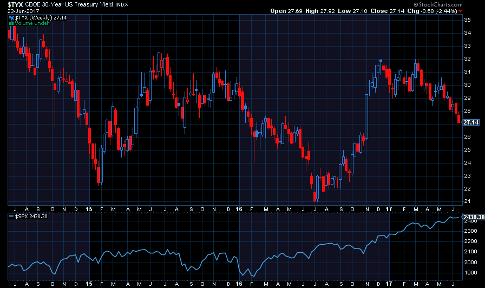The image size is (485, 288).
Task: Click the 16 year marker on $TYX time axis
Action: 239,209
